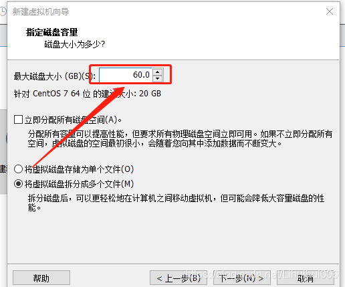Viewport: 345px width, 287px height.
Task: Enable 立即分配所有磁盘空间 checkbox
Action: coord(18,120)
